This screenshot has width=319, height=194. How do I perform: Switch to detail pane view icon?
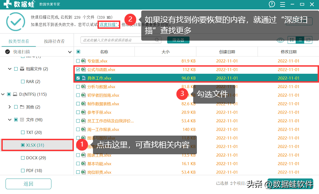(x=309, y=40)
